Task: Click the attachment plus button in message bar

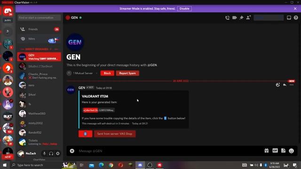Action: tap(72, 151)
